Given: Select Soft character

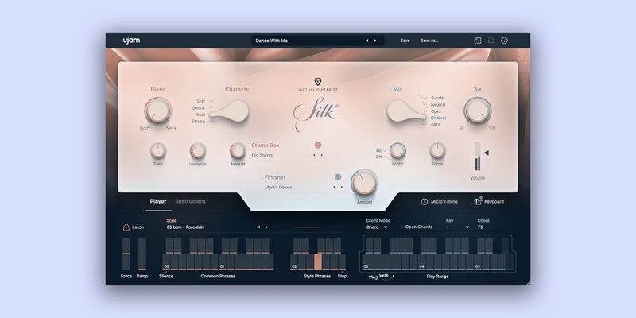Looking at the screenshot, I should point(201,102).
